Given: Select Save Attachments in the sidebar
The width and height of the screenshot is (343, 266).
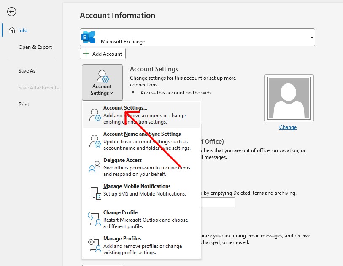Looking at the screenshot, I should click(x=38, y=88).
